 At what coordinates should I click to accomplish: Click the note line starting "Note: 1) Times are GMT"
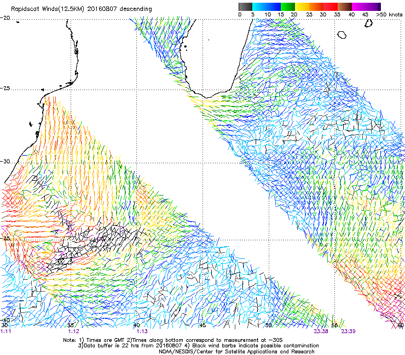173,340
